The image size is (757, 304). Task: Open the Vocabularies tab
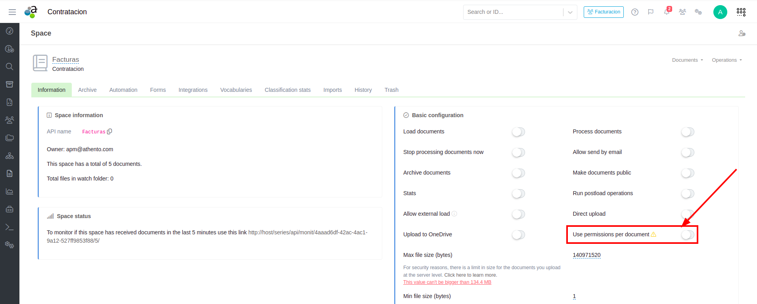236,90
